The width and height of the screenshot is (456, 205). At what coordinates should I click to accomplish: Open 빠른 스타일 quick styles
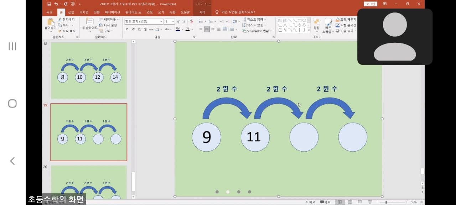[328, 25]
